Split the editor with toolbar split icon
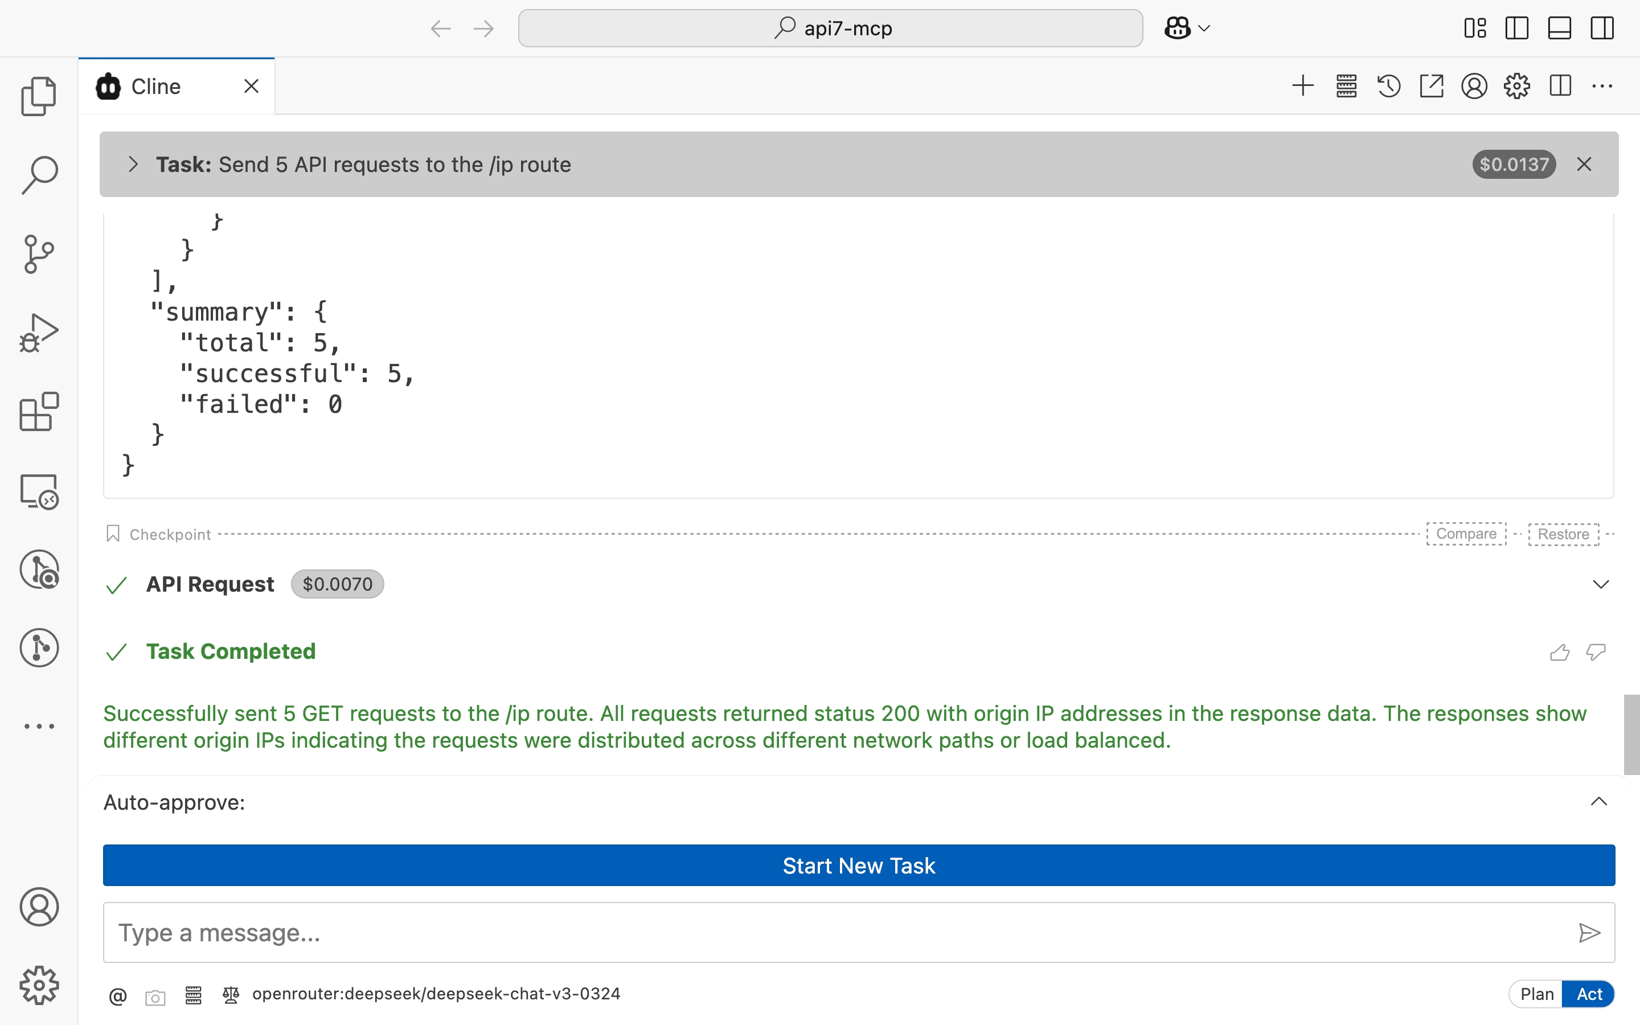1640x1025 pixels. [1560, 86]
